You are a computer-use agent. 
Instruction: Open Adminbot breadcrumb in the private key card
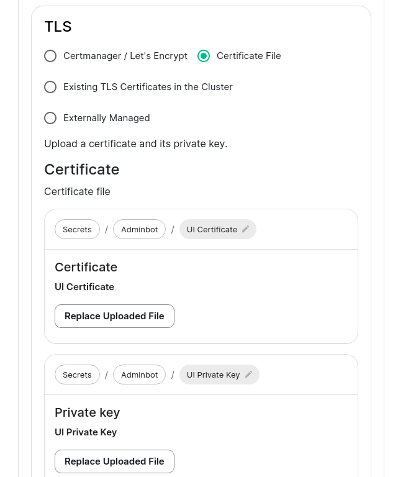tap(139, 375)
